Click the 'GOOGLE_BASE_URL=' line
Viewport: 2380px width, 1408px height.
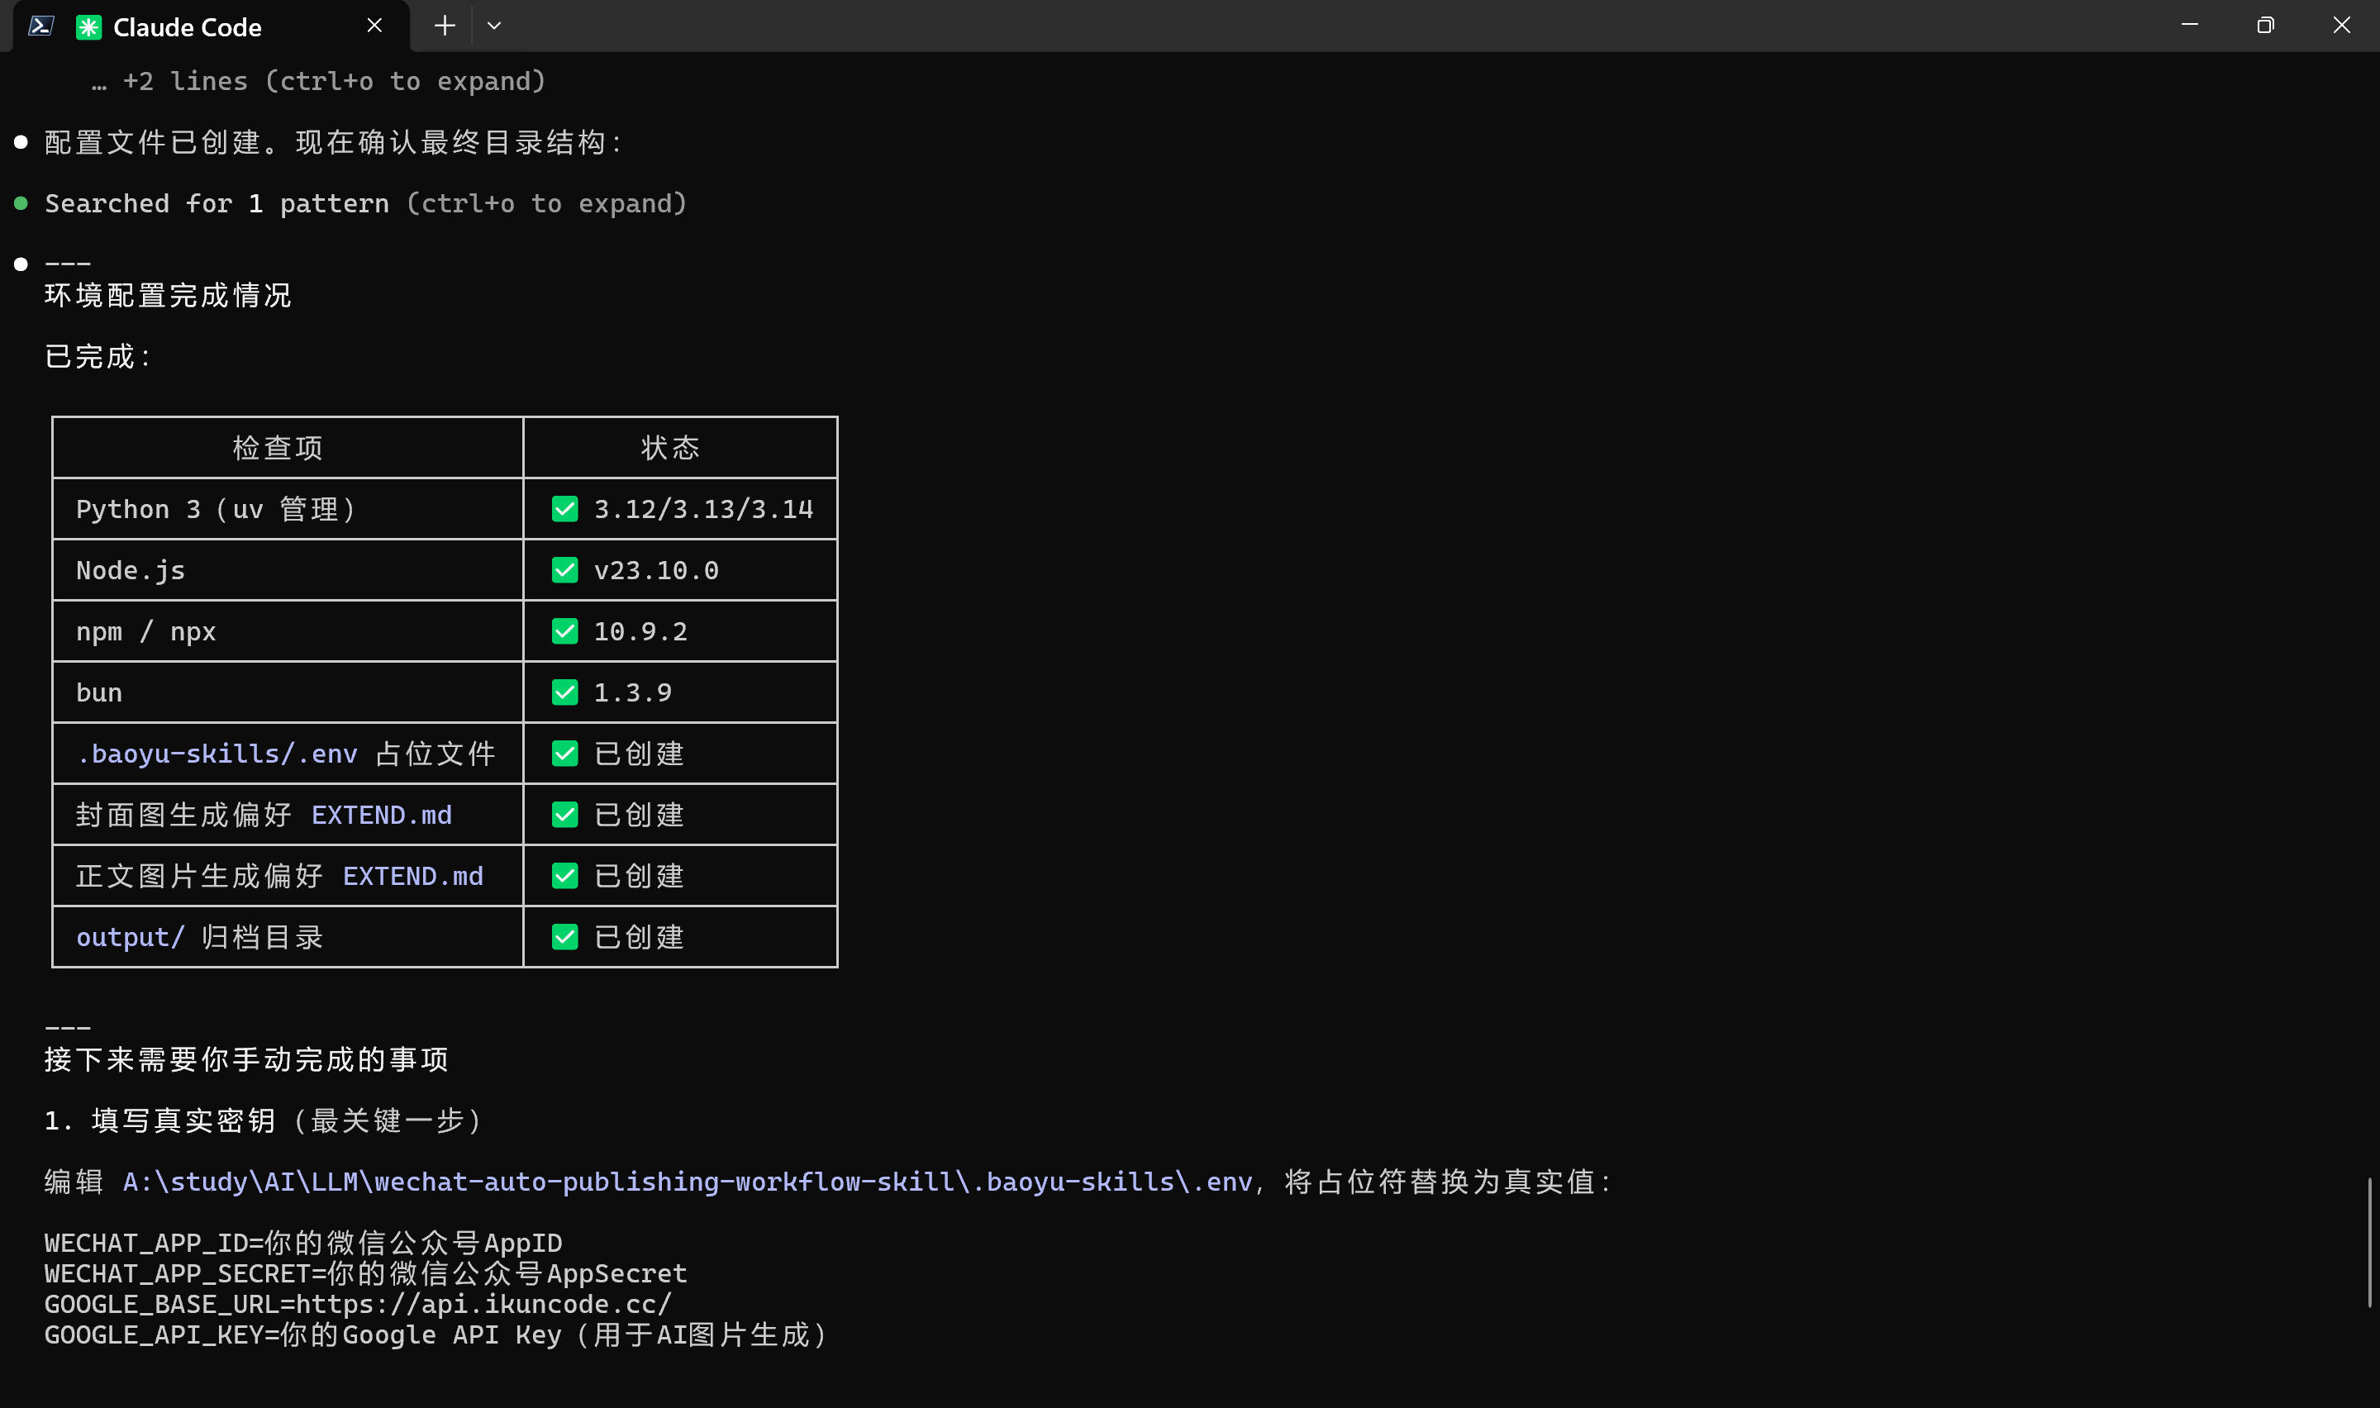[359, 1304]
